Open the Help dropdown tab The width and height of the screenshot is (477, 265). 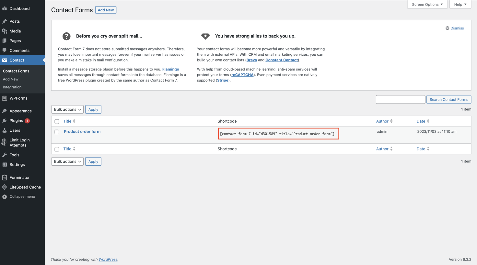click(460, 5)
